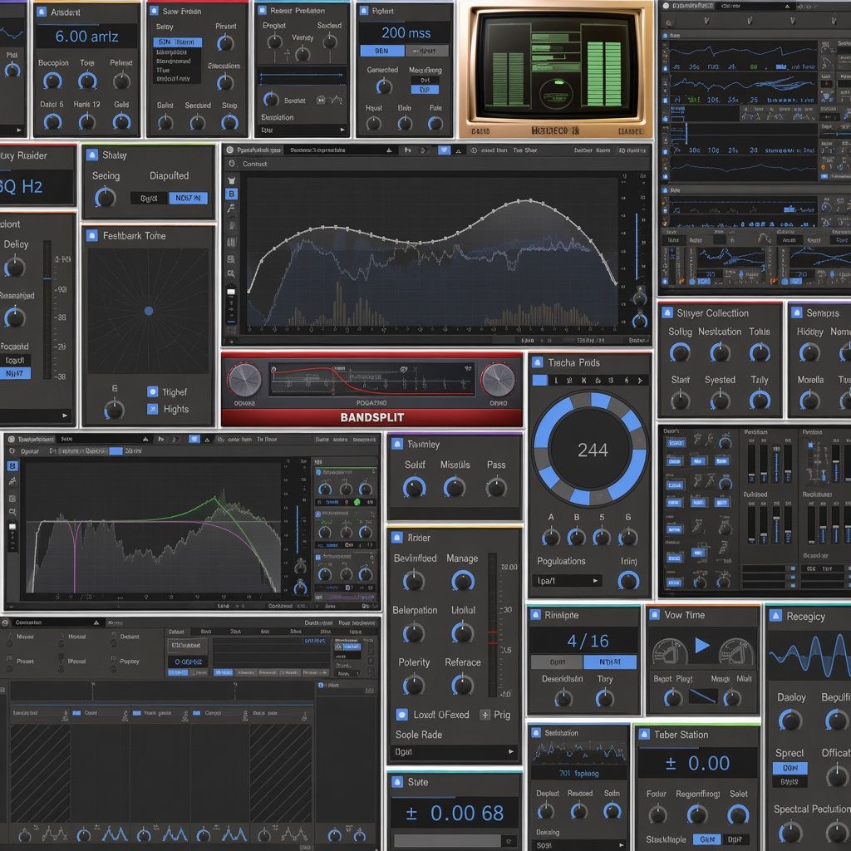Open the Dac dropdown under Elerplation
The height and width of the screenshot is (851, 851).
[x=303, y=130]
